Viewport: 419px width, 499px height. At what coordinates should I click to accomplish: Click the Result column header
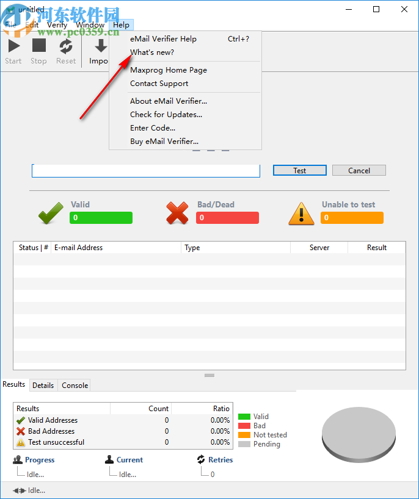pos(377,248)
